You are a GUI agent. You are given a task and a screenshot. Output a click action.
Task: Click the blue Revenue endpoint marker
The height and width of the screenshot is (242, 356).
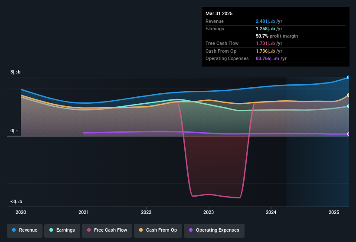point(348,77)
